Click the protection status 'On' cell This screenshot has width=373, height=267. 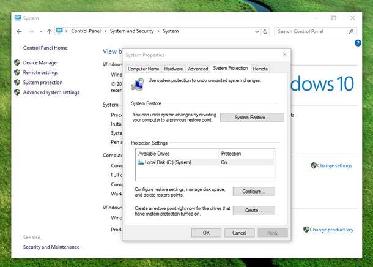pos(224,162)
